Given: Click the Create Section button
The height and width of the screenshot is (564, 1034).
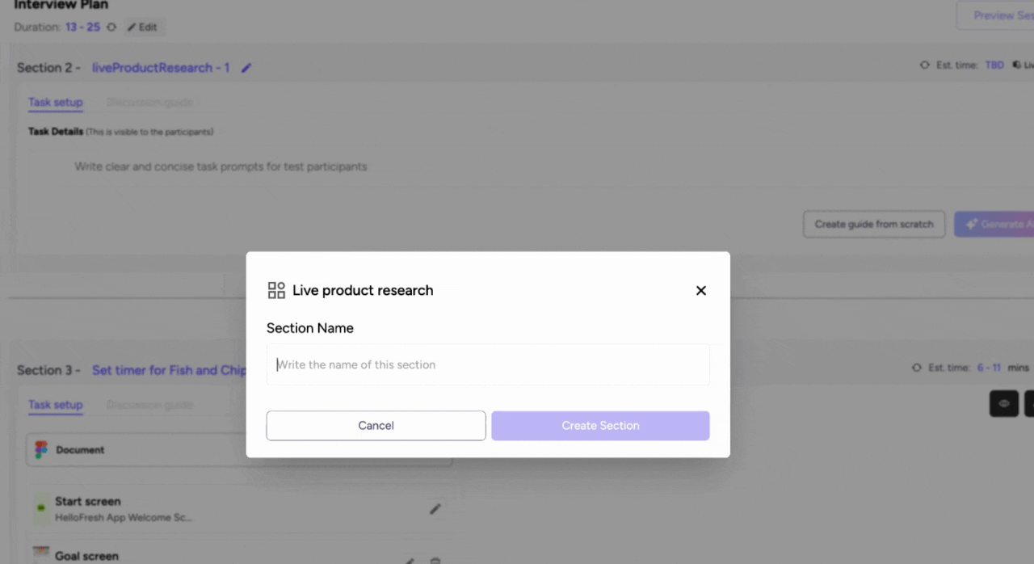Looking at the screenshot, I should pyautogui.click(x=600, y=426).
